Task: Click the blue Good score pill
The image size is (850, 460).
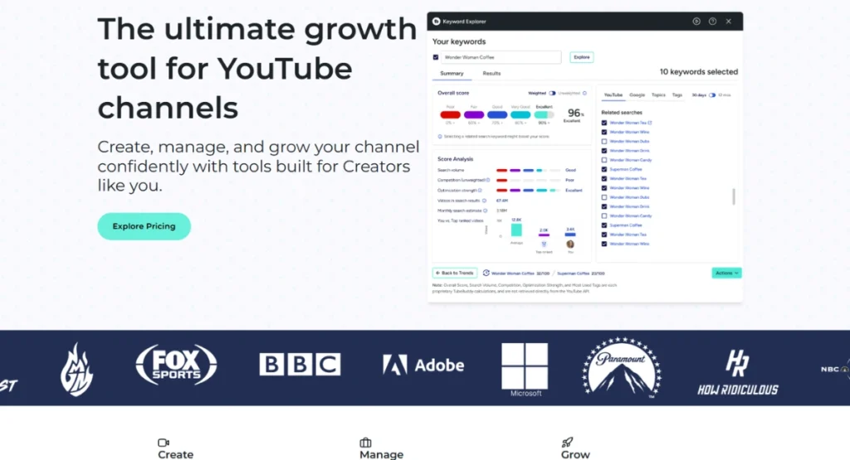Action: [497, 114]
